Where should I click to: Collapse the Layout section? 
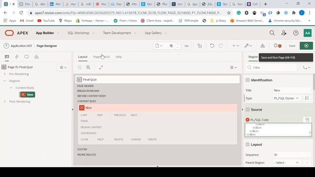click(248, 145)
